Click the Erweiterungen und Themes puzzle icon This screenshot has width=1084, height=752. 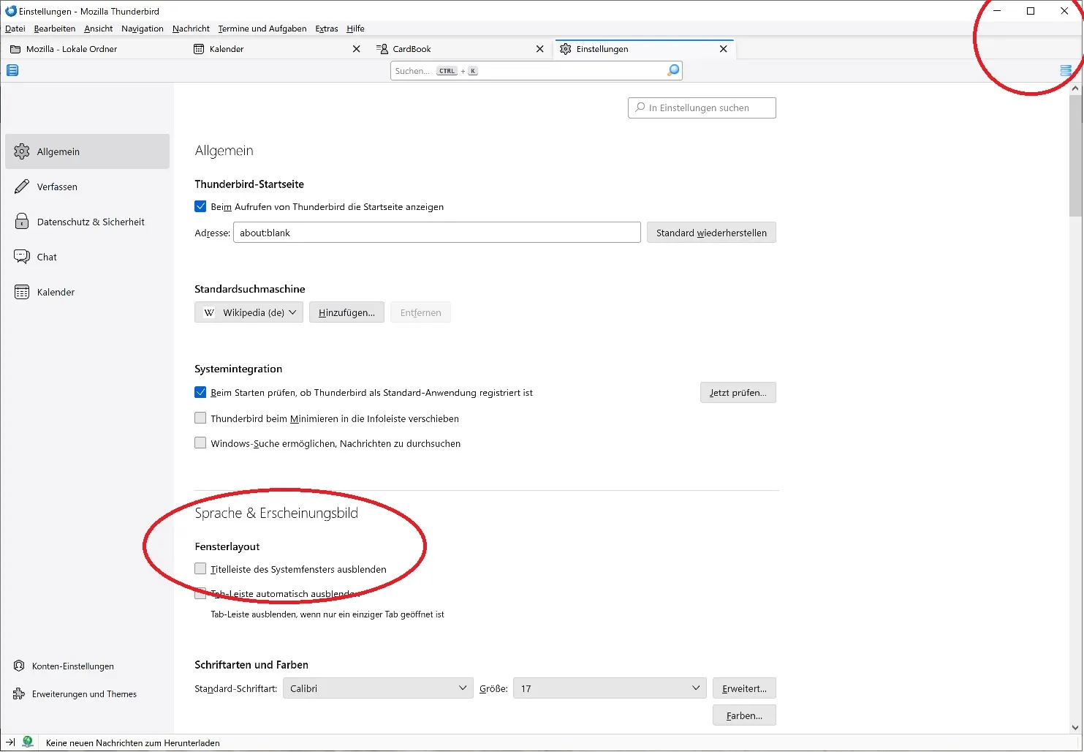click(x=19, y=693)
